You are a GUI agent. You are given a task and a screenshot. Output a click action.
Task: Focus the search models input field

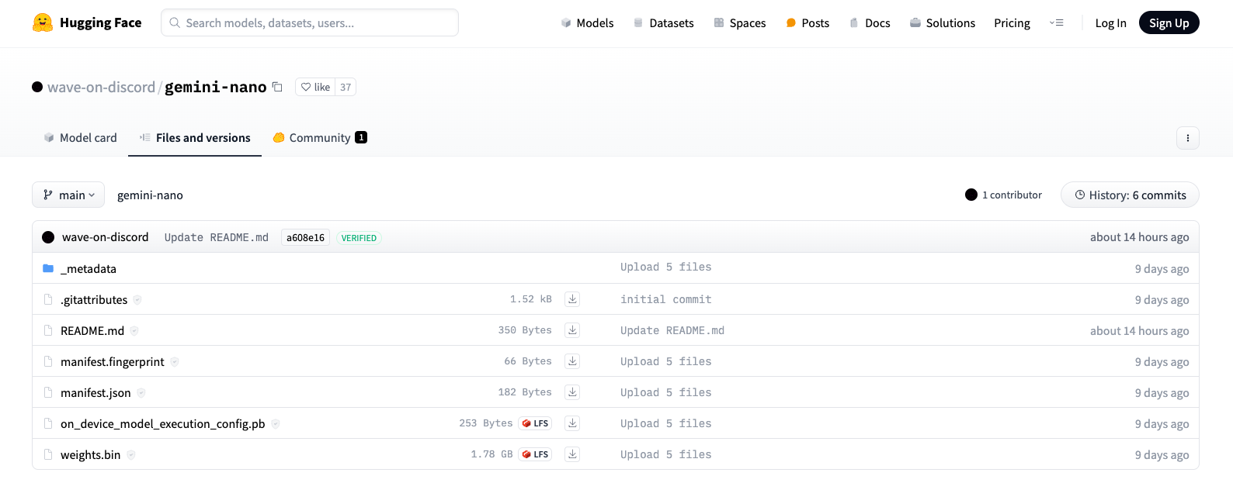point(311,22)
